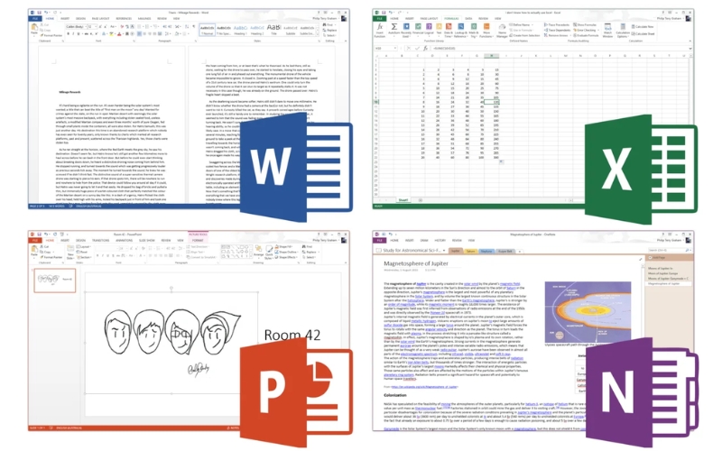722x451 pixels.
Task: Open the Arrange dropdown in PowerPoint
Action: 259,253
